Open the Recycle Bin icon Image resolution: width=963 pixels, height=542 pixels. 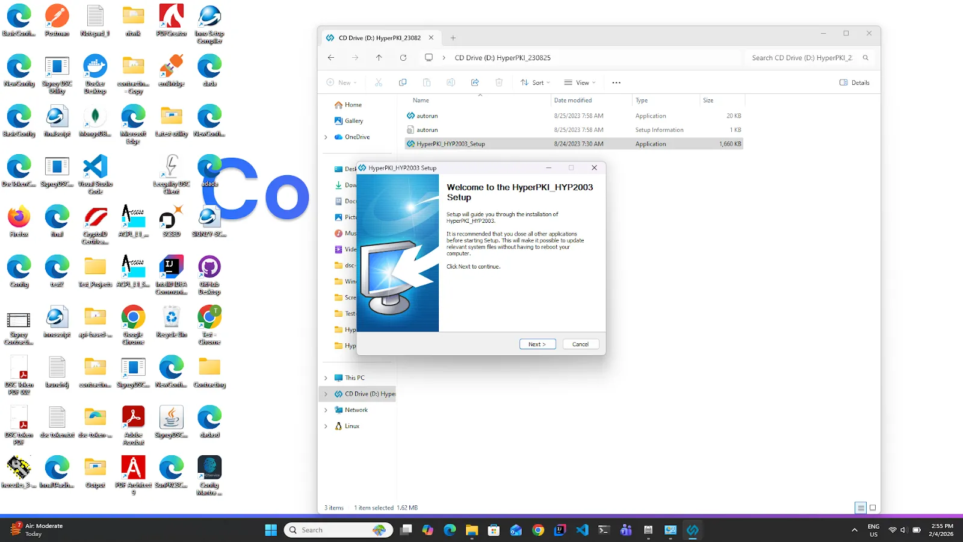172,322
